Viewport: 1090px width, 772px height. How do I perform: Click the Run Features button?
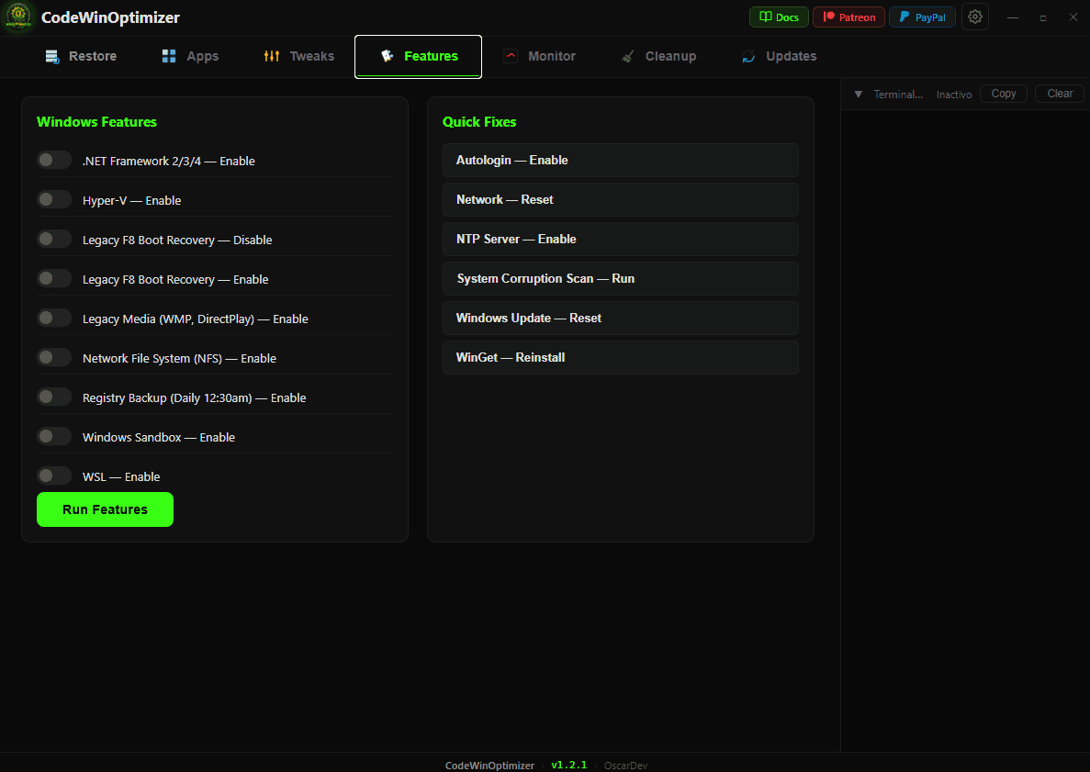point(105,509)
